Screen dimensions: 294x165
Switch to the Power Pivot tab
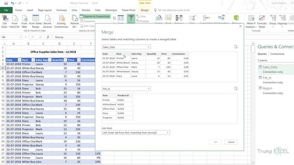129,10
